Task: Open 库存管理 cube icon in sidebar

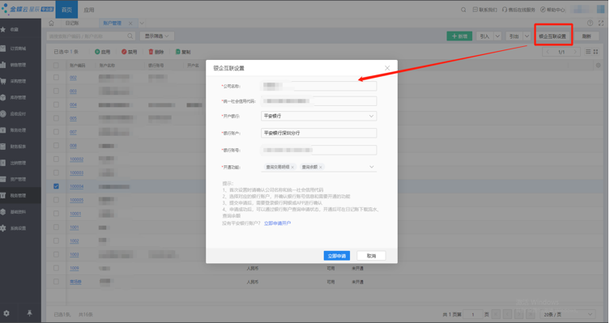Action: 3,98
